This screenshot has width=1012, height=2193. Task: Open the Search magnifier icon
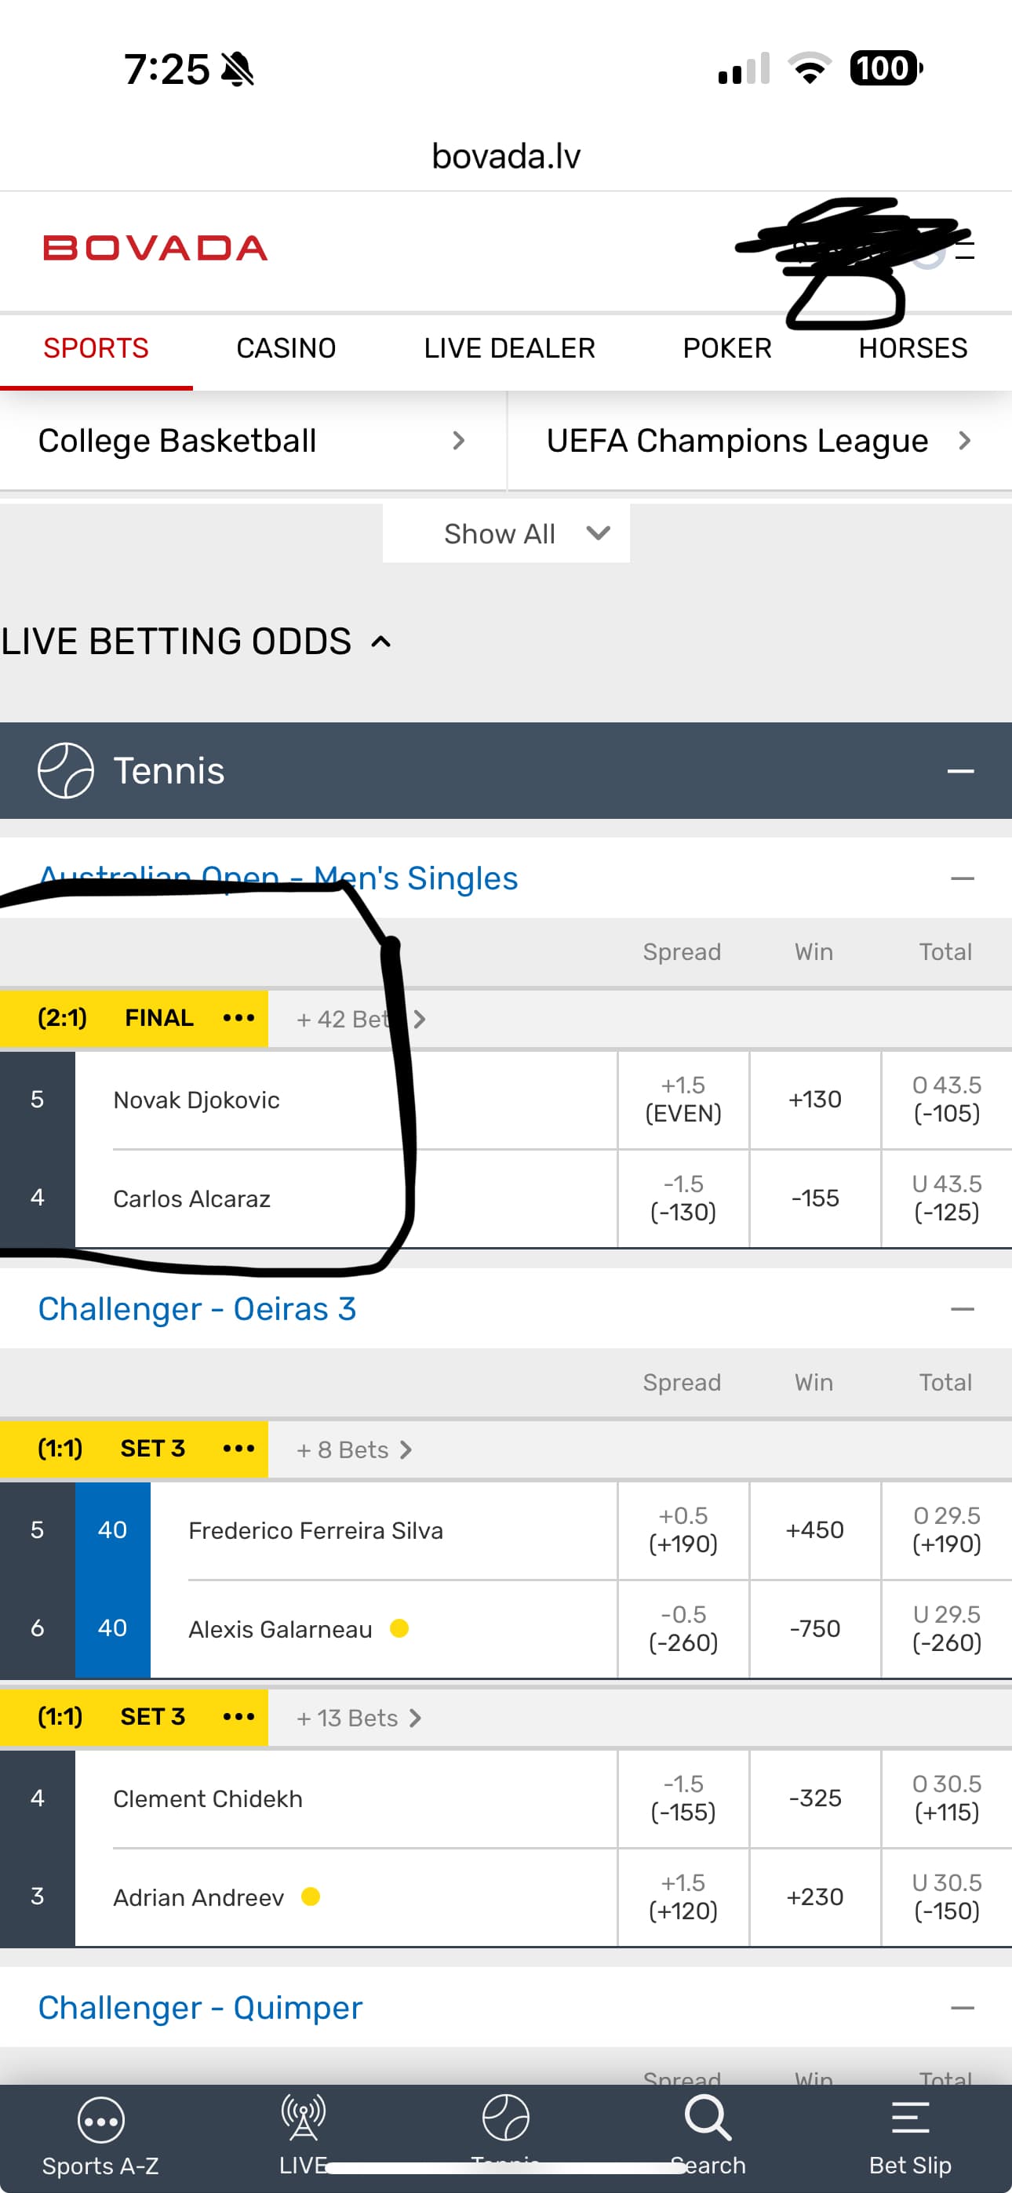707,2118
